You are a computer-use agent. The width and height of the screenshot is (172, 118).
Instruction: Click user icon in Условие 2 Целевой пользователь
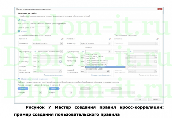tap(108, 71)
